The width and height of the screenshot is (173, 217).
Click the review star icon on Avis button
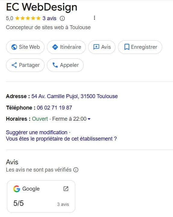tap(96, 47)
